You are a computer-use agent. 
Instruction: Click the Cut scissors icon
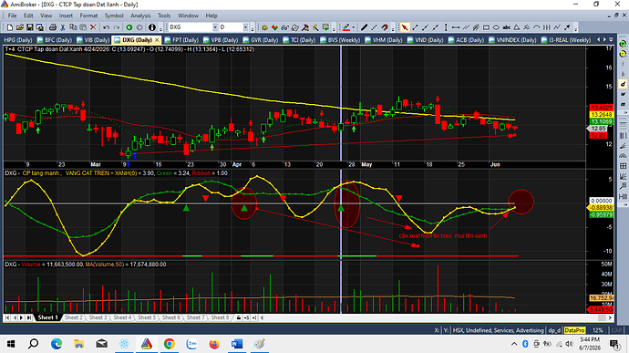(63, 27)
